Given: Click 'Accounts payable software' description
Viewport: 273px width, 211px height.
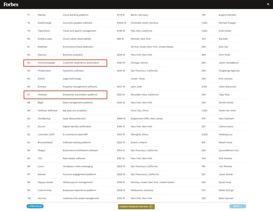Looking at the screenshot, I should (x=78, y=23).
